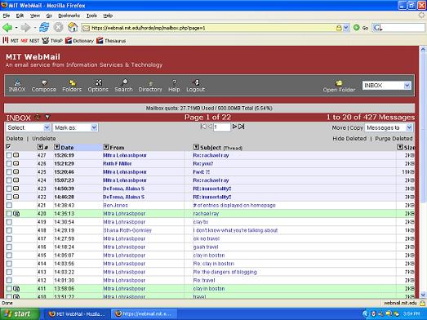This screenshot has width=427, height=320.
Task: Click sort arrow beside Subject column
Action: (196, 147)
